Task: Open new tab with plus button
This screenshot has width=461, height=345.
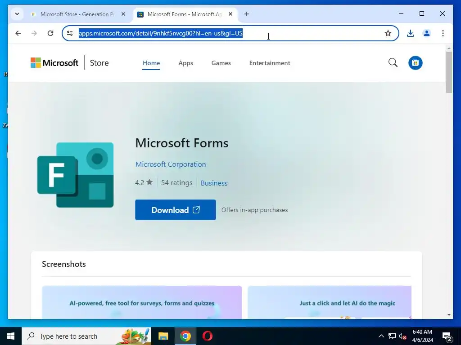Action: pos(246,14)
